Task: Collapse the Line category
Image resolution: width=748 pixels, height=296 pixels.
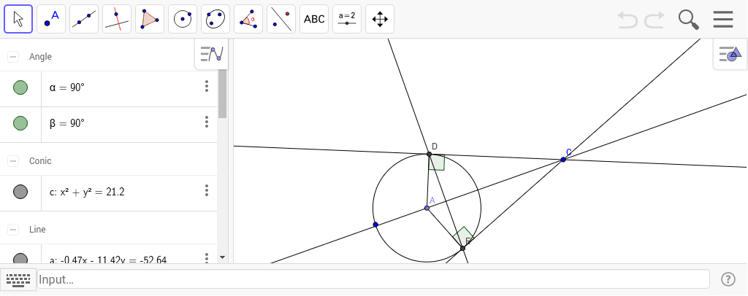Action: coord(13,230)
